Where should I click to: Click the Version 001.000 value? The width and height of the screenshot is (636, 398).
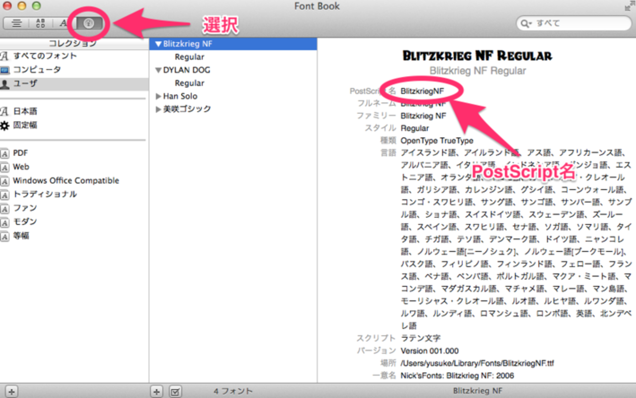coord(430,351)
